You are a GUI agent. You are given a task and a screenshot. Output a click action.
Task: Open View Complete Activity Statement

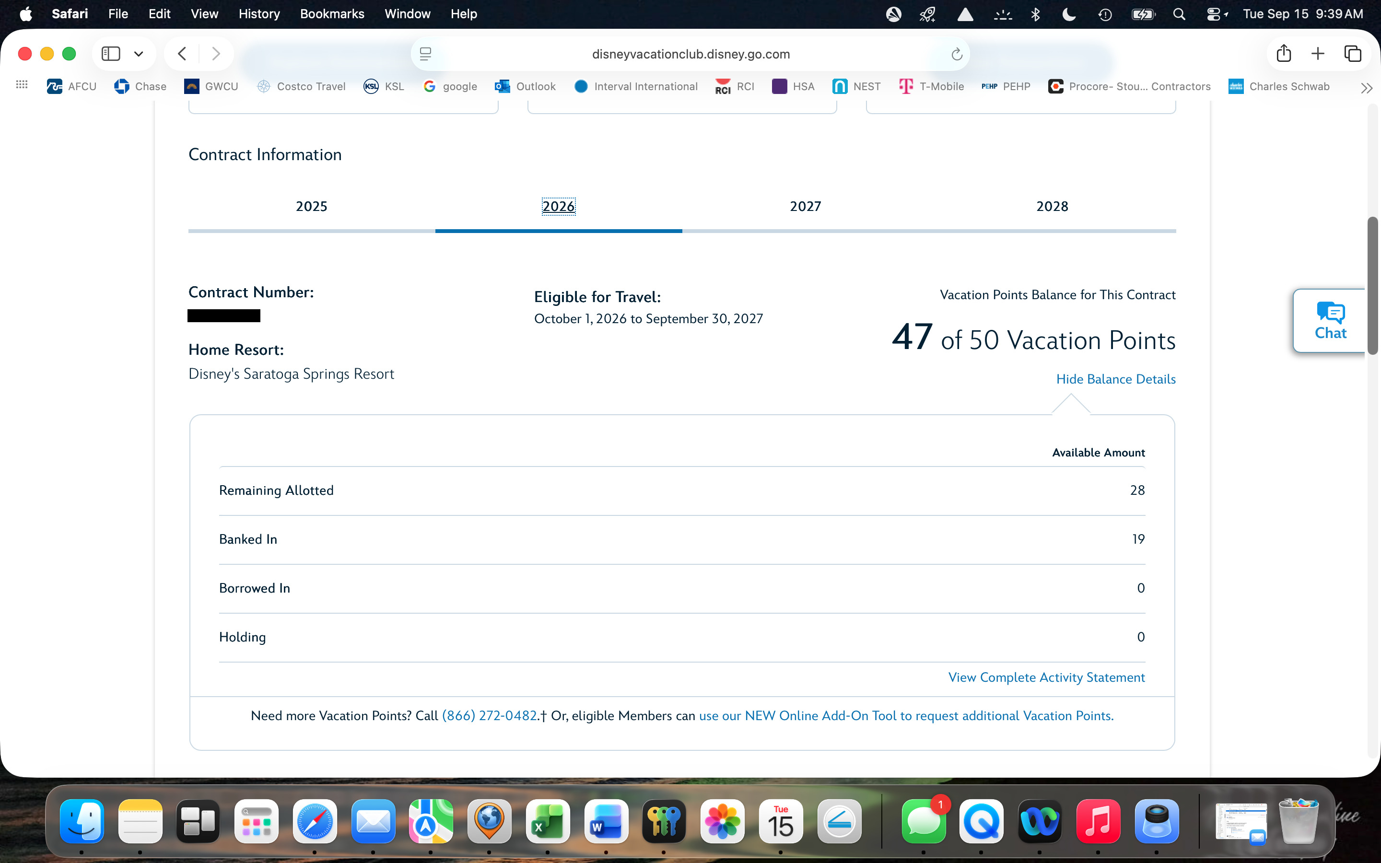tap(1047, 677)
